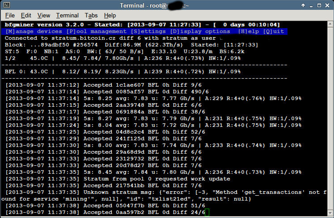This screenshot has width=334, height=218.
Task: Click the green terminal cursor block
Action: [x=207, y=213]
